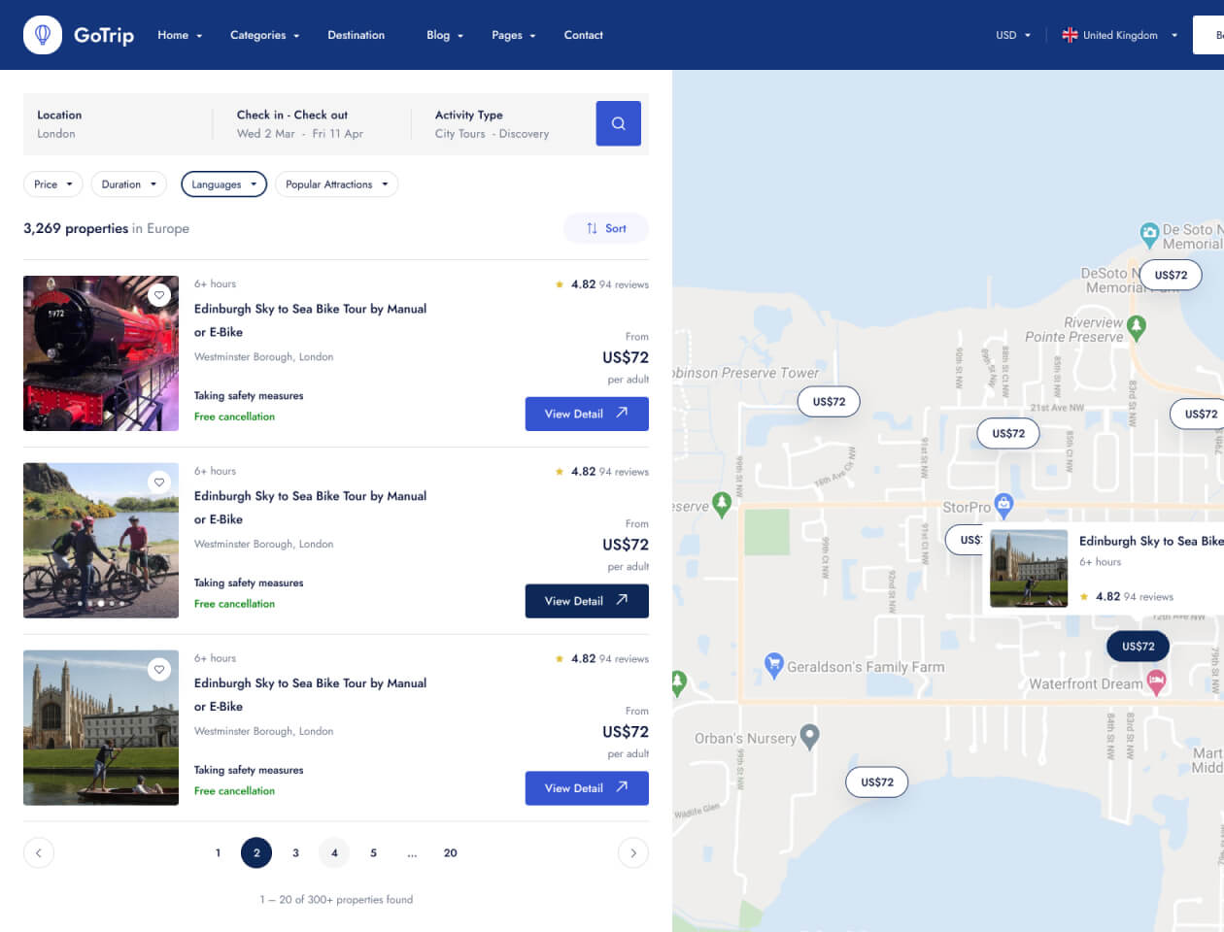Click View Detail on the first tour
This screenshot has height=932, width=1224.
[x=587, y=414]
